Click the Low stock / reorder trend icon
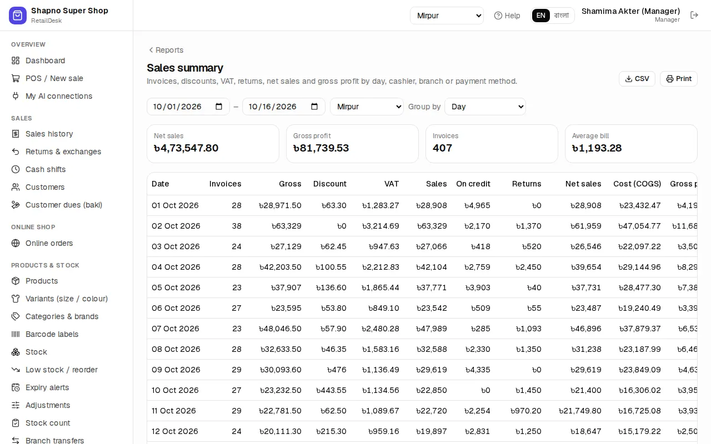Screen dimensions: 711x444 tap(16, 370)
